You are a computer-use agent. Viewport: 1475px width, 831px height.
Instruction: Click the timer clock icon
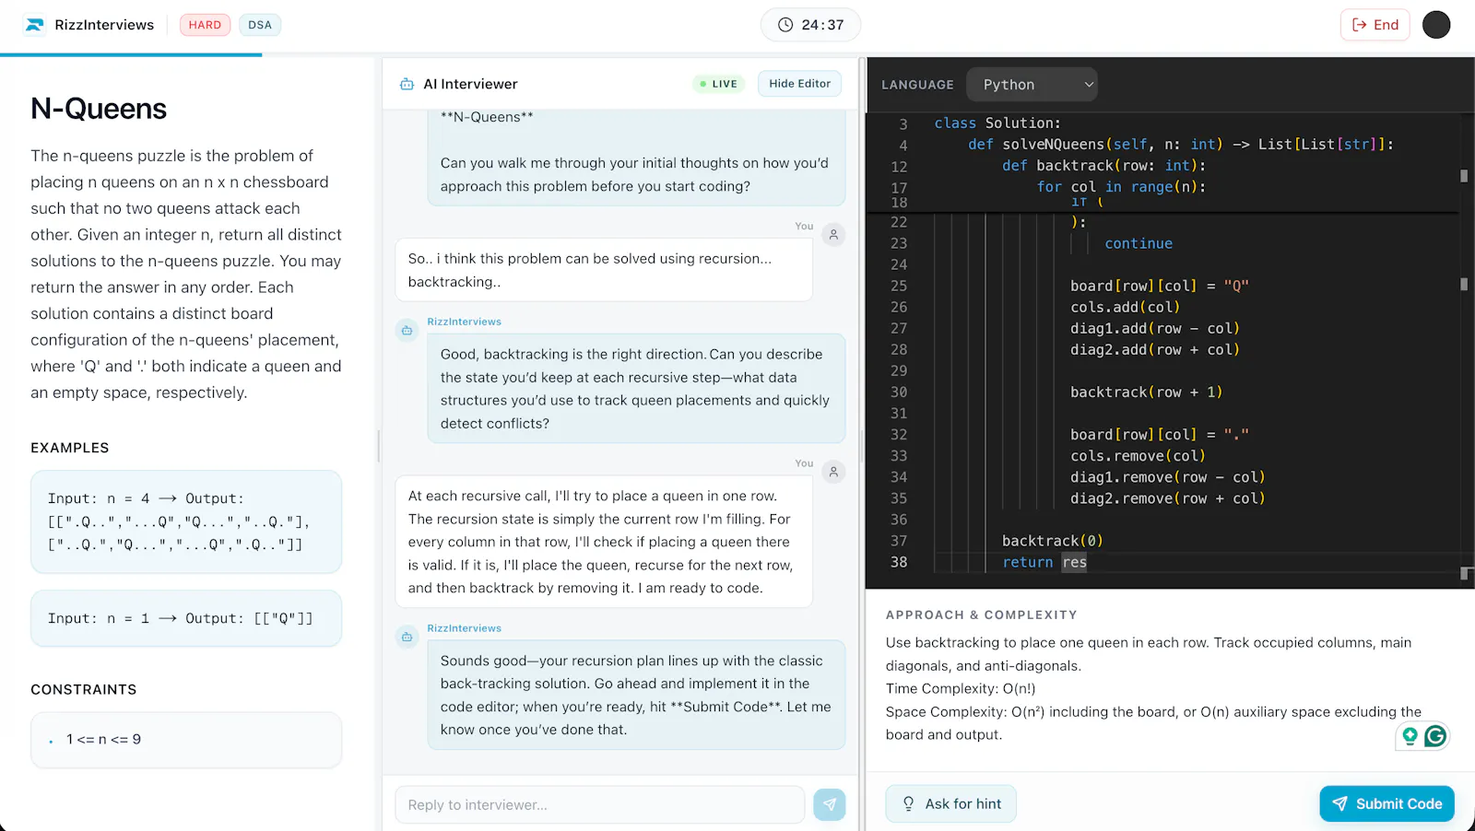785,25
